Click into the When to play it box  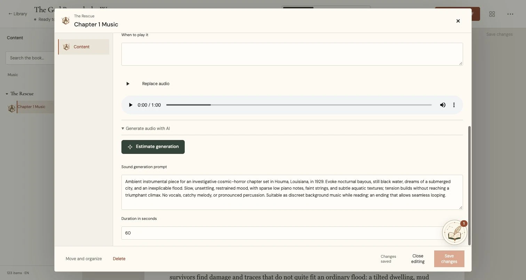(292, 54)
